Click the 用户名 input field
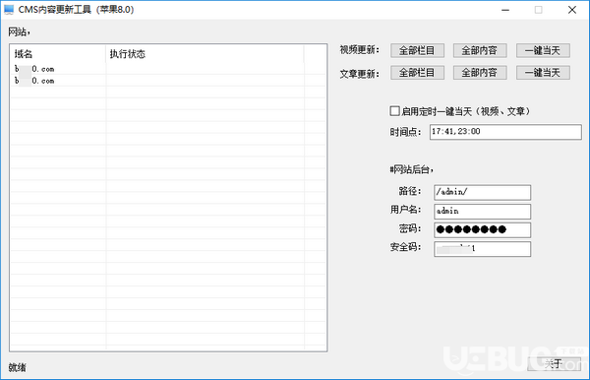 click(482, 212)
